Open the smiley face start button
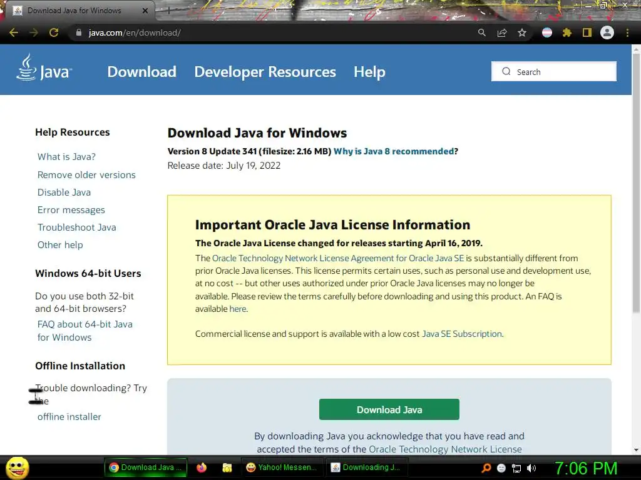The width and height of the screenshot is (641, 480). click(17, 467)
